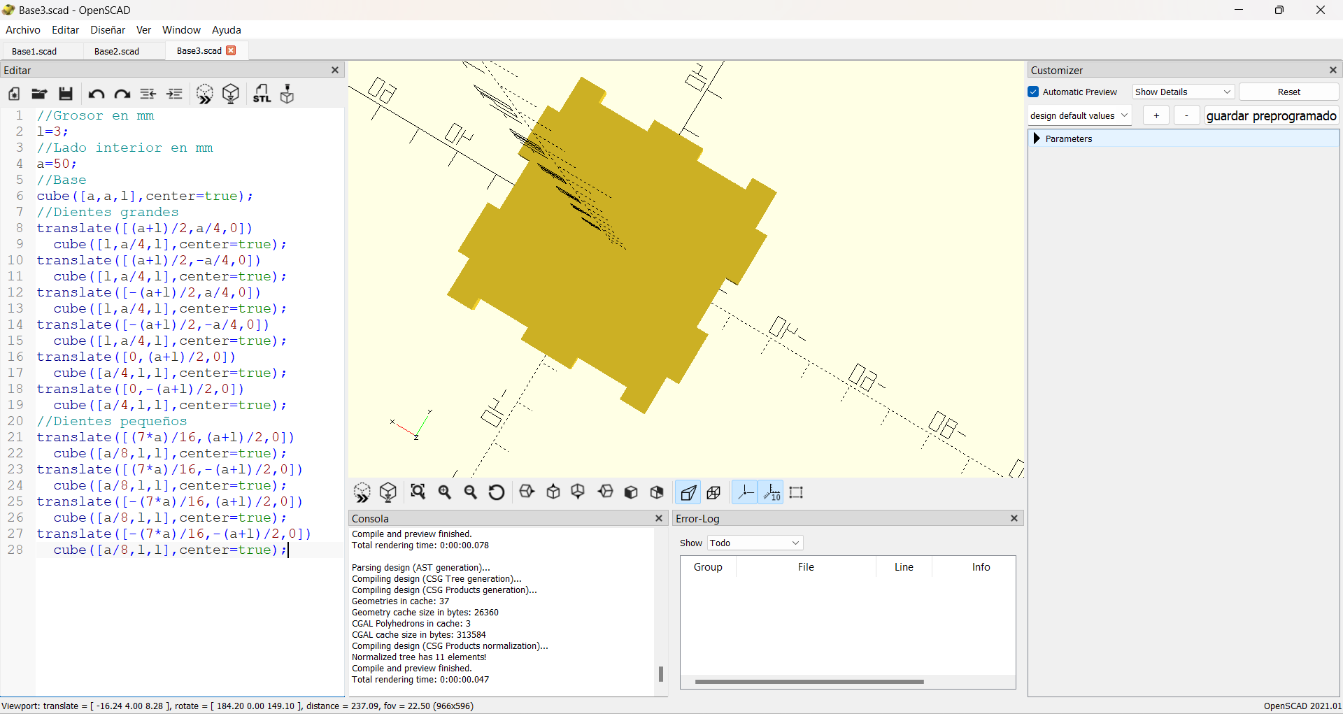Viewport: 1343px width, 714px height.
Task: Expand the Parameters section
Action: [x=1037, y=138]
